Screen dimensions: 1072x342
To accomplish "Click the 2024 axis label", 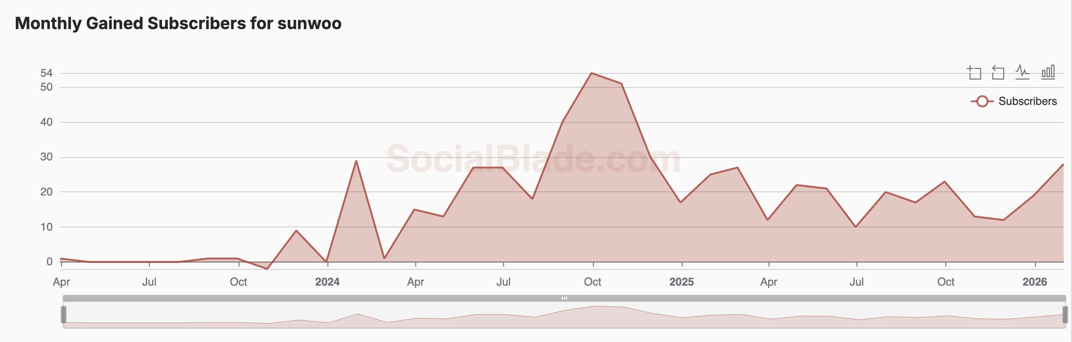I will (328, 281).
